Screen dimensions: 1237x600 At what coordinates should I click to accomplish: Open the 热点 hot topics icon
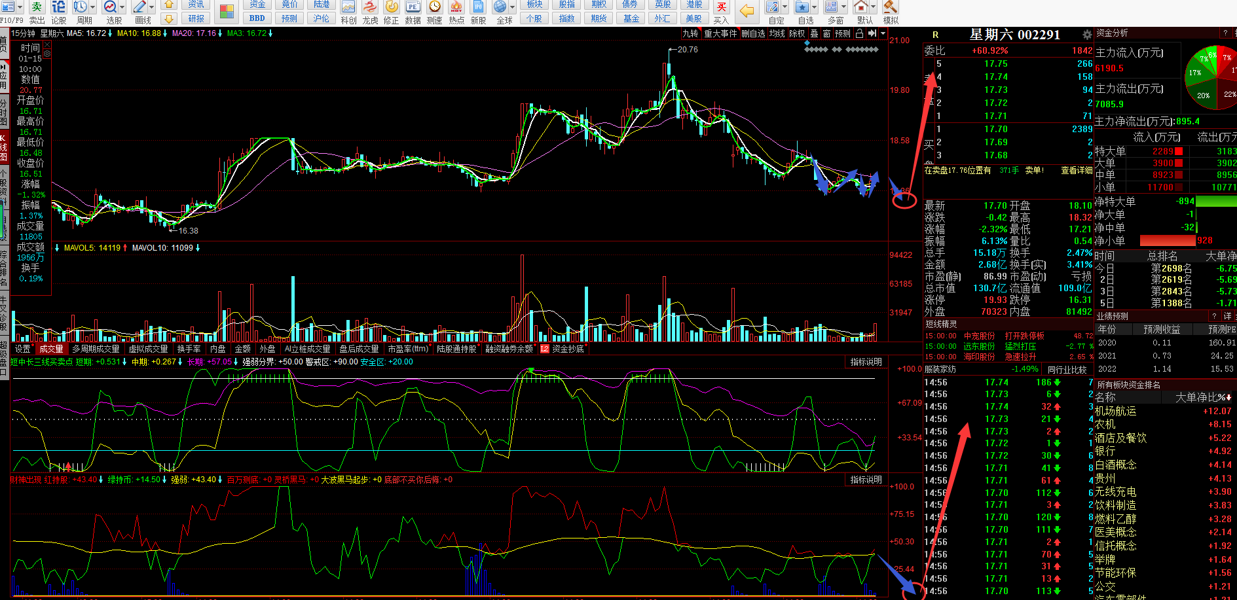(x=456, y=8)
